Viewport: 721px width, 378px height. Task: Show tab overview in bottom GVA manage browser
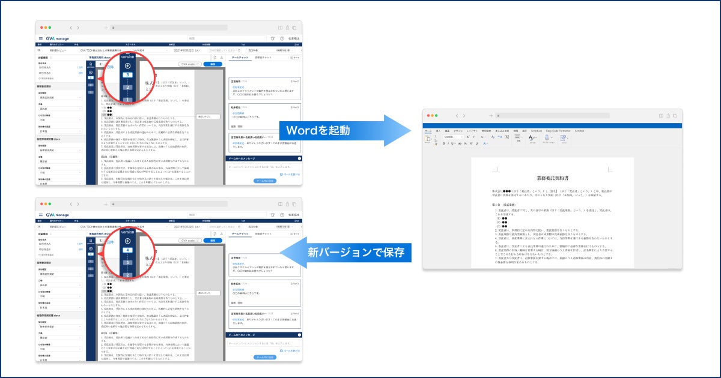click(295, 204)
